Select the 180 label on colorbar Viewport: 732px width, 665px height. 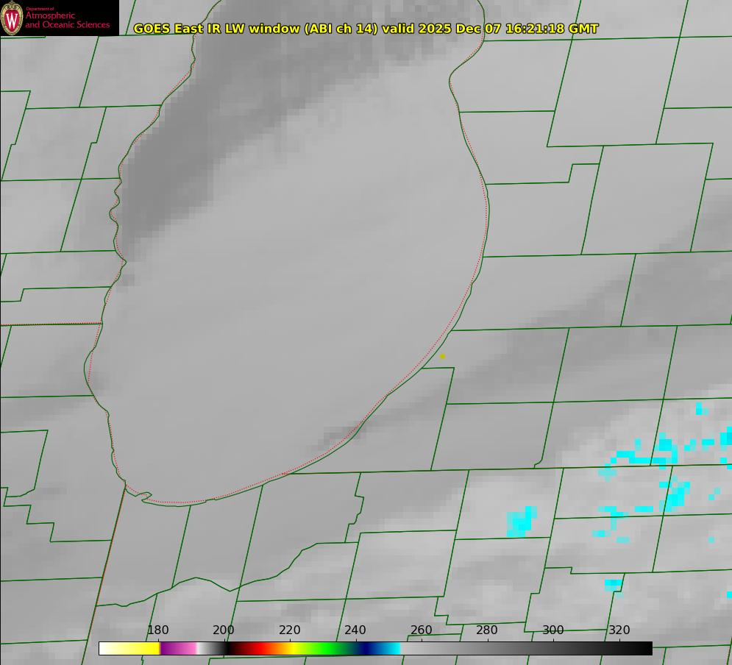pos(157,630)
